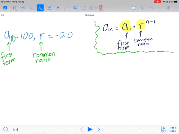Open the pen nib thickness options
Viewport: 179px width, 134px height.
[142, 8]
